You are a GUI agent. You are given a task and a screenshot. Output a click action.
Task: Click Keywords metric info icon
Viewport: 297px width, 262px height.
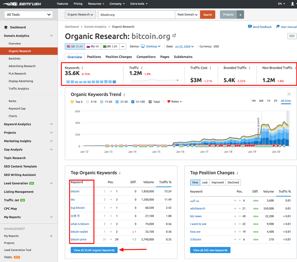82,68
